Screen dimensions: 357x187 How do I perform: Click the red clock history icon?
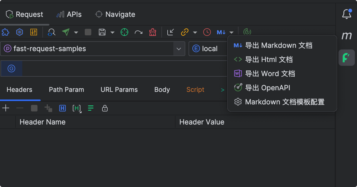207,32
